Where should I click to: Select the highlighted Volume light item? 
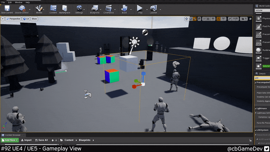tap(263, 66)
